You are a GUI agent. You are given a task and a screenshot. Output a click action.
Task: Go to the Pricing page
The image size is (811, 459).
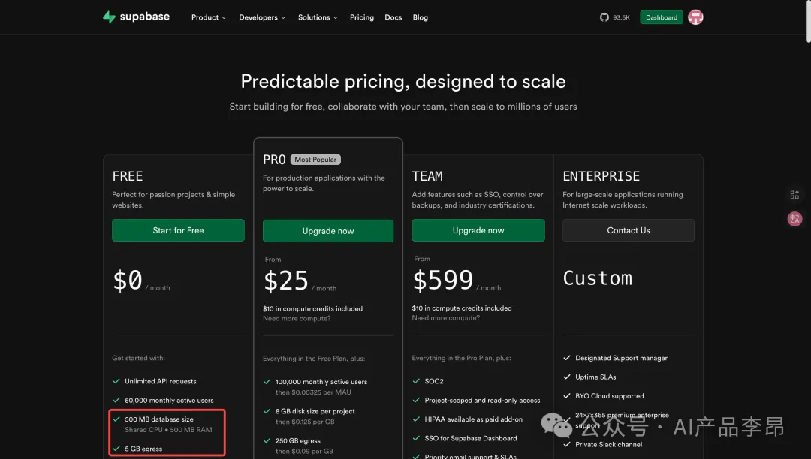[362, 17]
